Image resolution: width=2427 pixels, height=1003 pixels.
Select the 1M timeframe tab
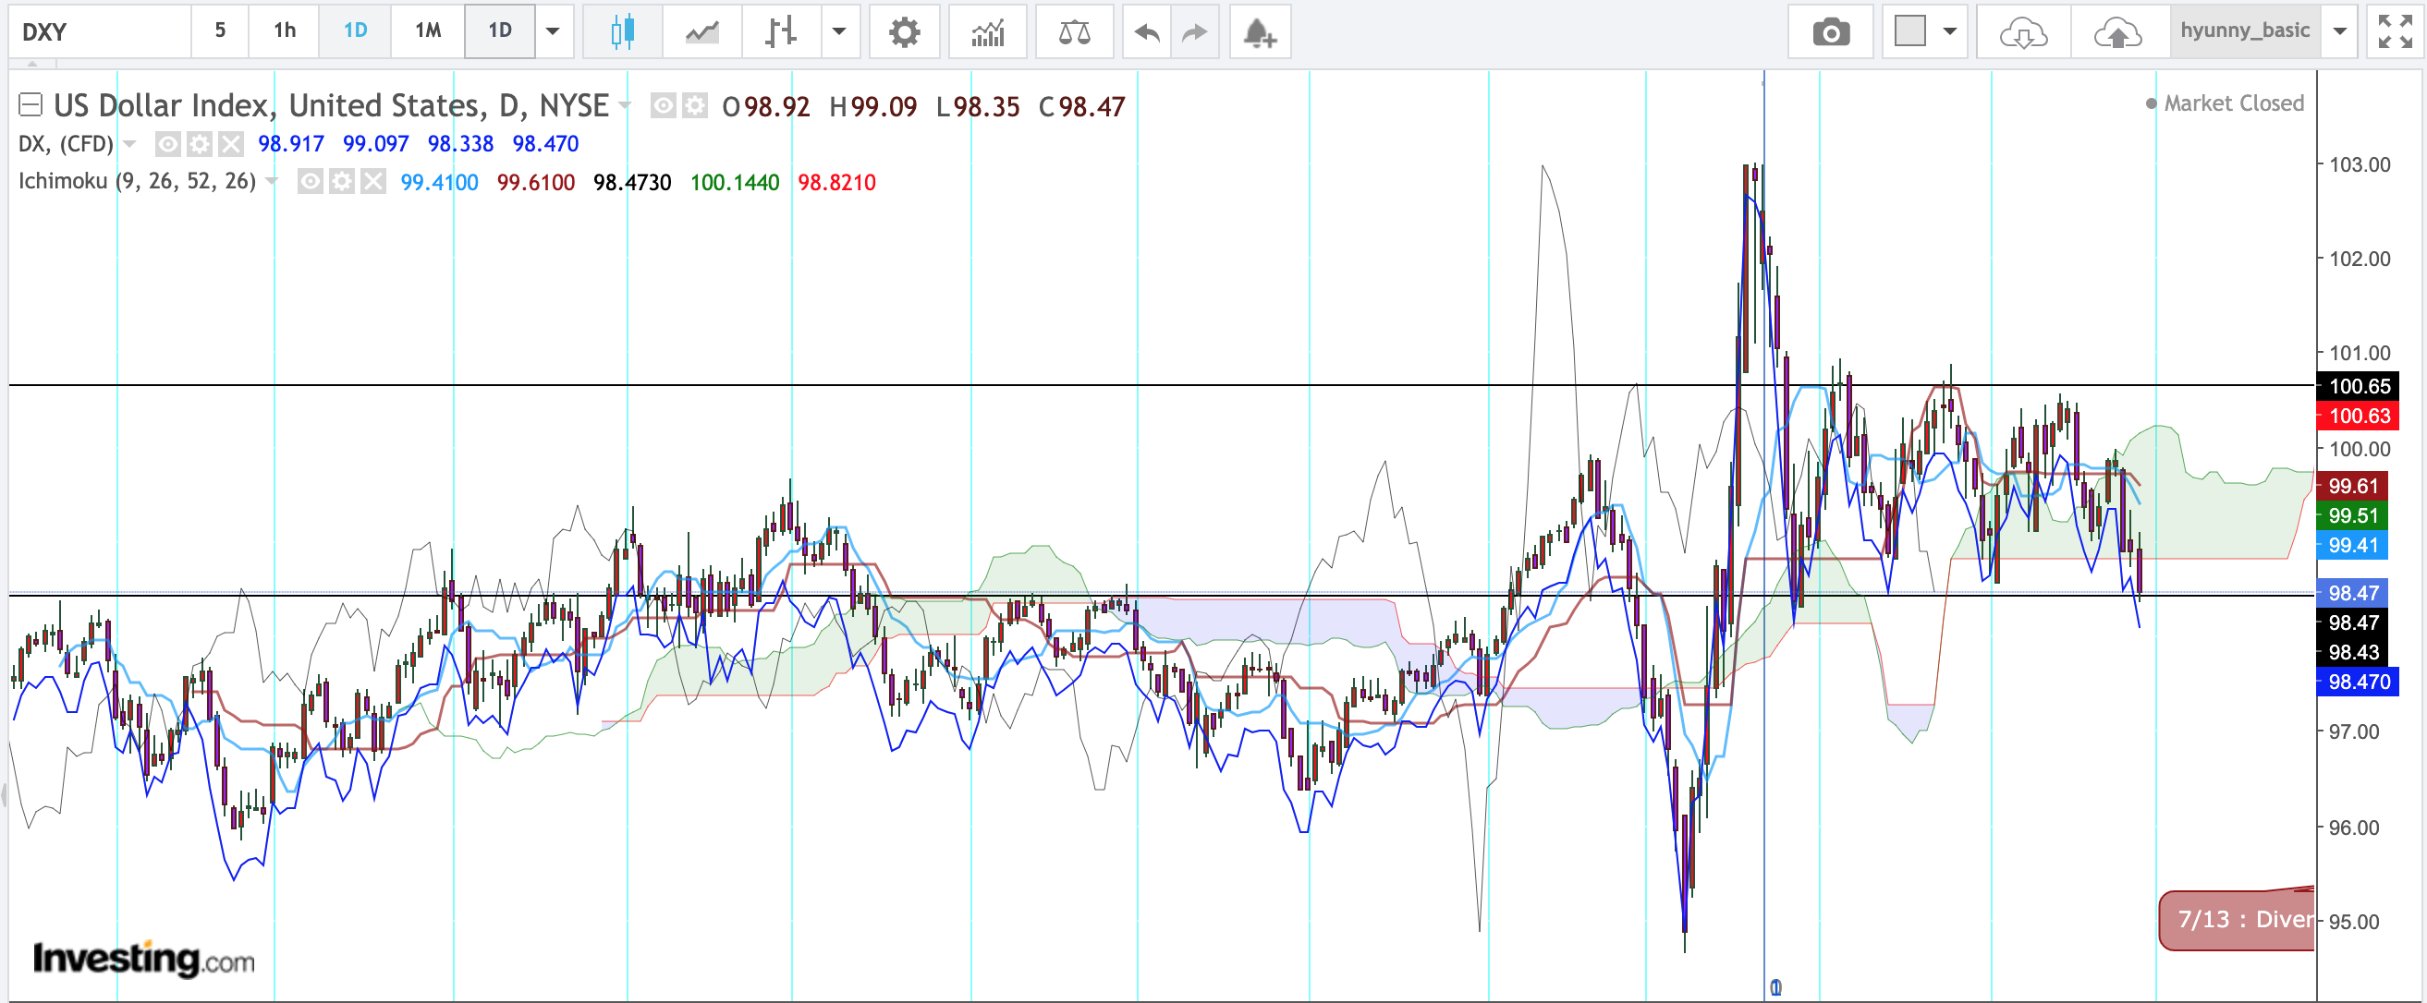pyautogui.click(x=428, y=31)
